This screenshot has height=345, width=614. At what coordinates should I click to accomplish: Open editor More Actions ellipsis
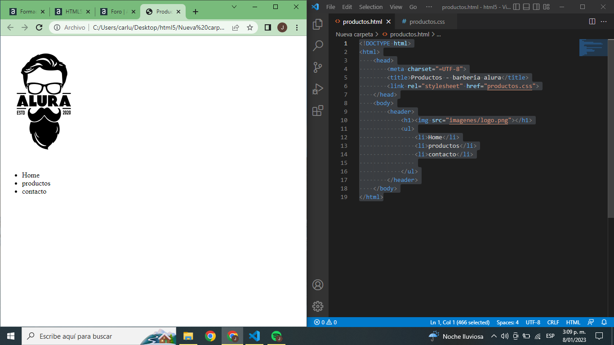pos(605,22)
